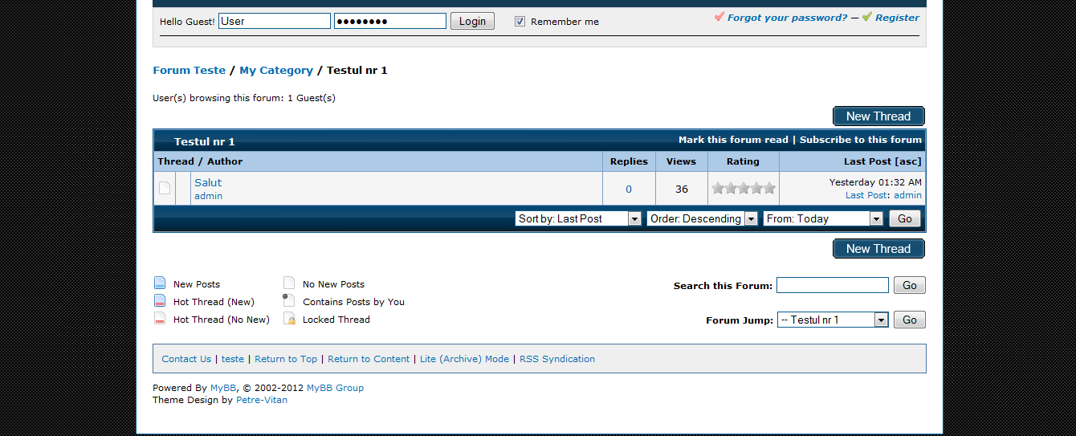
Task: Click the bottom New Thread button
Action: tap(878, 249)
